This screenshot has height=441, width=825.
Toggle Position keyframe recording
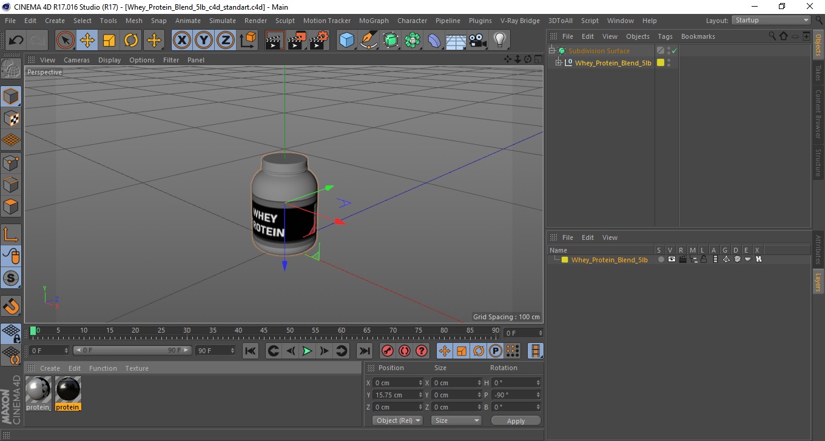(x=445, y=351)
